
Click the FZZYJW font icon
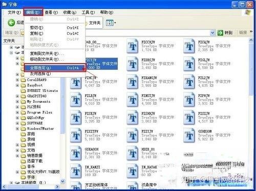coord(133,135)
